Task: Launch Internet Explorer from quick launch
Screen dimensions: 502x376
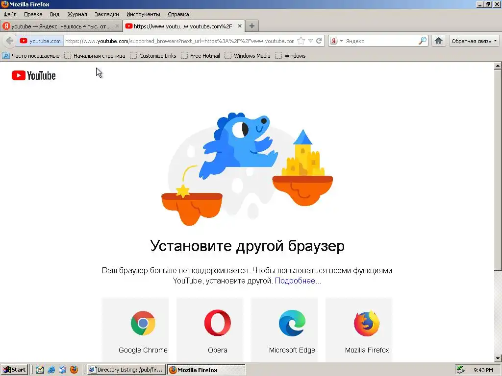Action: pyautogui.click(x=51, y=370)
